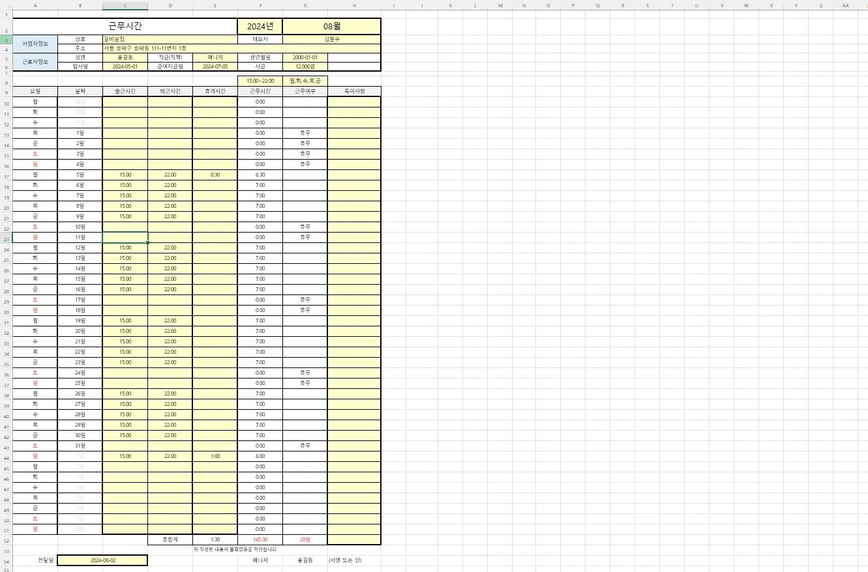
Task: Select column H via its header
Action: point(354,5)
